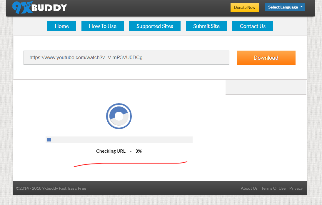
Task: Click the empty gray progress bar track
Action: pos(124,140)
